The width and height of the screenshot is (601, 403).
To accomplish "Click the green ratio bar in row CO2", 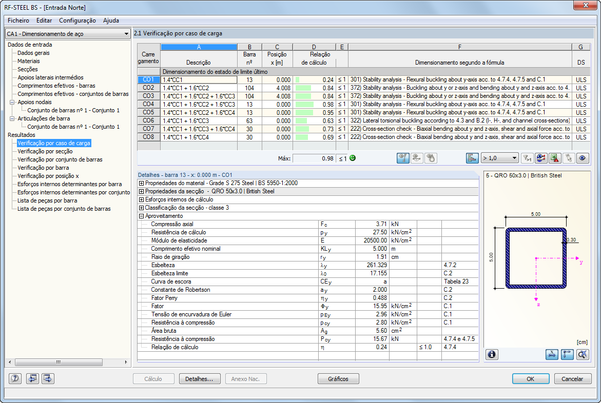I will tap(303, 88).
